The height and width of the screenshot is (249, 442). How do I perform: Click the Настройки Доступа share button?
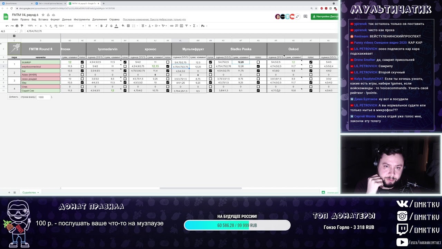[325, 17]
